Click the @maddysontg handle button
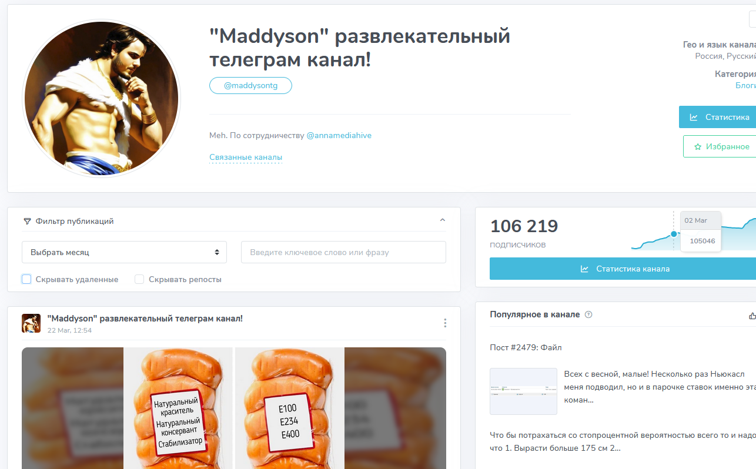The image size is (756, 469). pyautogui.click(x=250, y=86)
